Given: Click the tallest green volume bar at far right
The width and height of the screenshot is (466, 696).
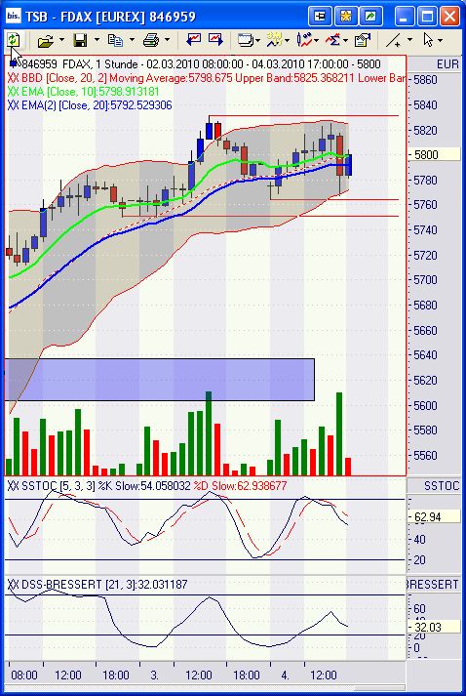Looking at the screenshot, I should pyautogui.click(x=339, y=433).
